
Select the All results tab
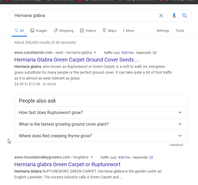coord(19,31)
